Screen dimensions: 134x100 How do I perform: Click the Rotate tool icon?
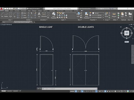tap(29, 13)
